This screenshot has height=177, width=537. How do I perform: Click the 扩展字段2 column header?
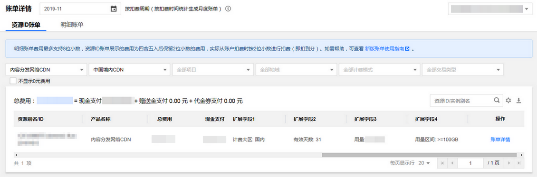pos(305,119)
